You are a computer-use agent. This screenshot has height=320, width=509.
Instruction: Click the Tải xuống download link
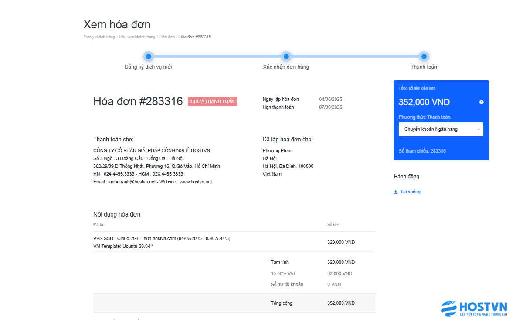[x=410, y=192]
